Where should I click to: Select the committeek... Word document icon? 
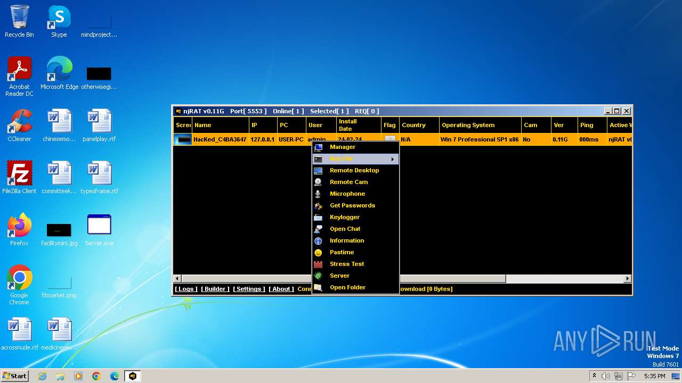tap(59, 178)
